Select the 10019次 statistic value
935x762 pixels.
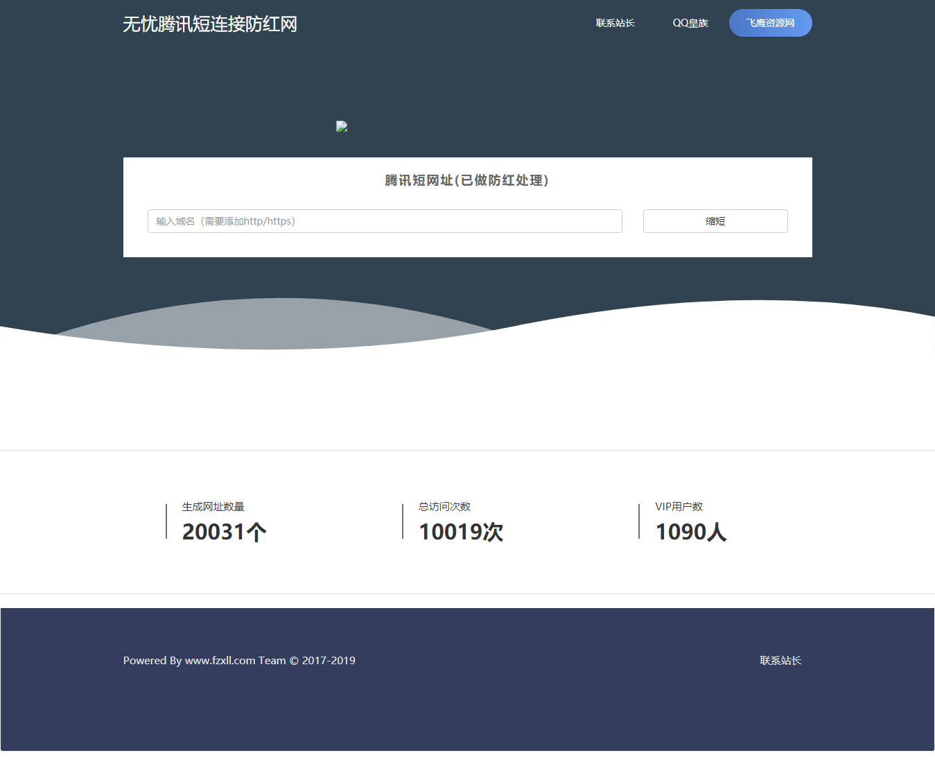click(462, 532)
